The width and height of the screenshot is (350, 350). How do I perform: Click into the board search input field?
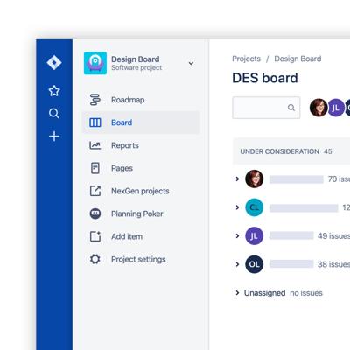point(266,108)
